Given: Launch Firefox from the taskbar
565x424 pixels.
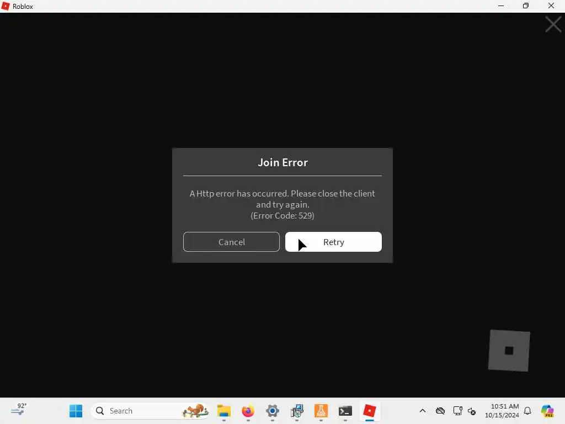Looking at the screenshot, I should (x=248, y=411).
